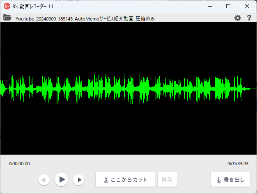Minimize the B's 動画レコーダー window
This screenshot has width=257, height=194.
pyautogui.click(x=209, y=6)
